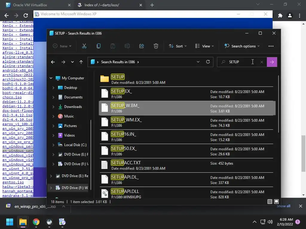Click the Cut scissors icon in Explorer toolbar

tap(84, 46)
